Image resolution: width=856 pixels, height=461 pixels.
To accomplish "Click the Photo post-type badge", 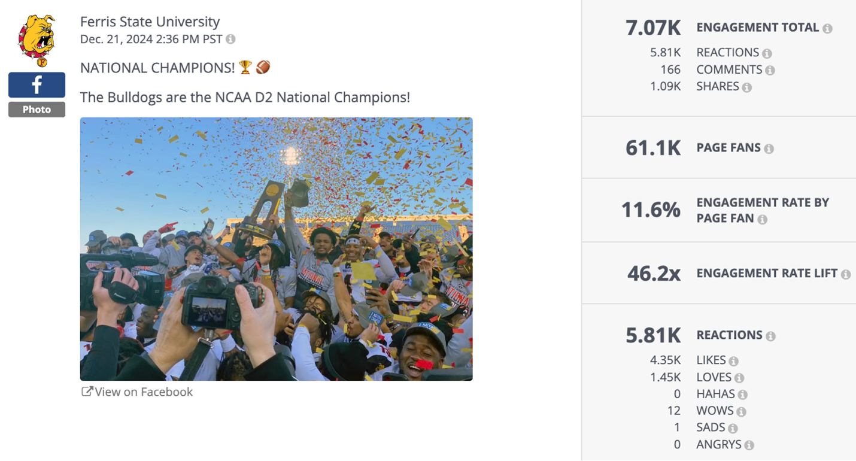I will coord(37,109).
